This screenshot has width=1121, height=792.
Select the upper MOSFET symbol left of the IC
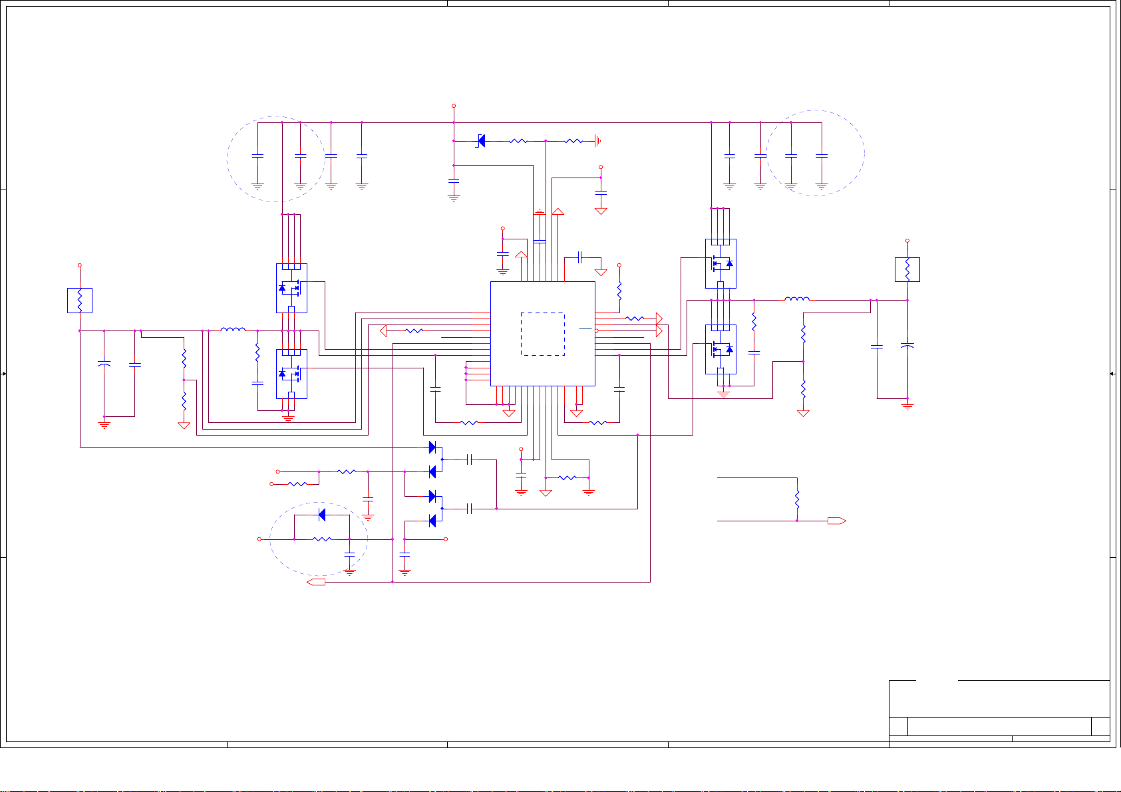(x=291, y=288)
